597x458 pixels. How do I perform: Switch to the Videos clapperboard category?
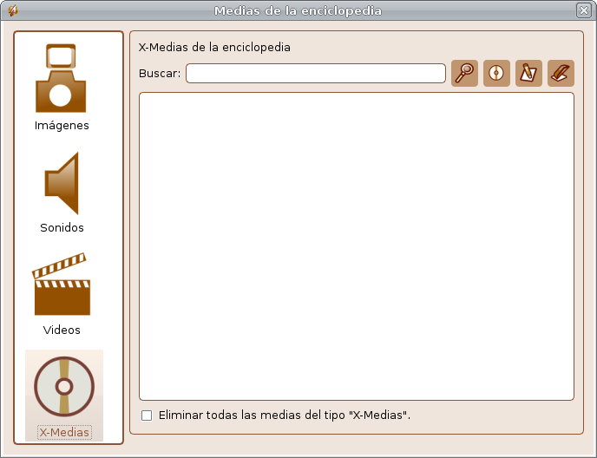pos(62,285)
